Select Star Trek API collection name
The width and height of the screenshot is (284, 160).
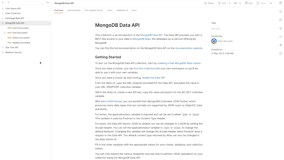12,47
